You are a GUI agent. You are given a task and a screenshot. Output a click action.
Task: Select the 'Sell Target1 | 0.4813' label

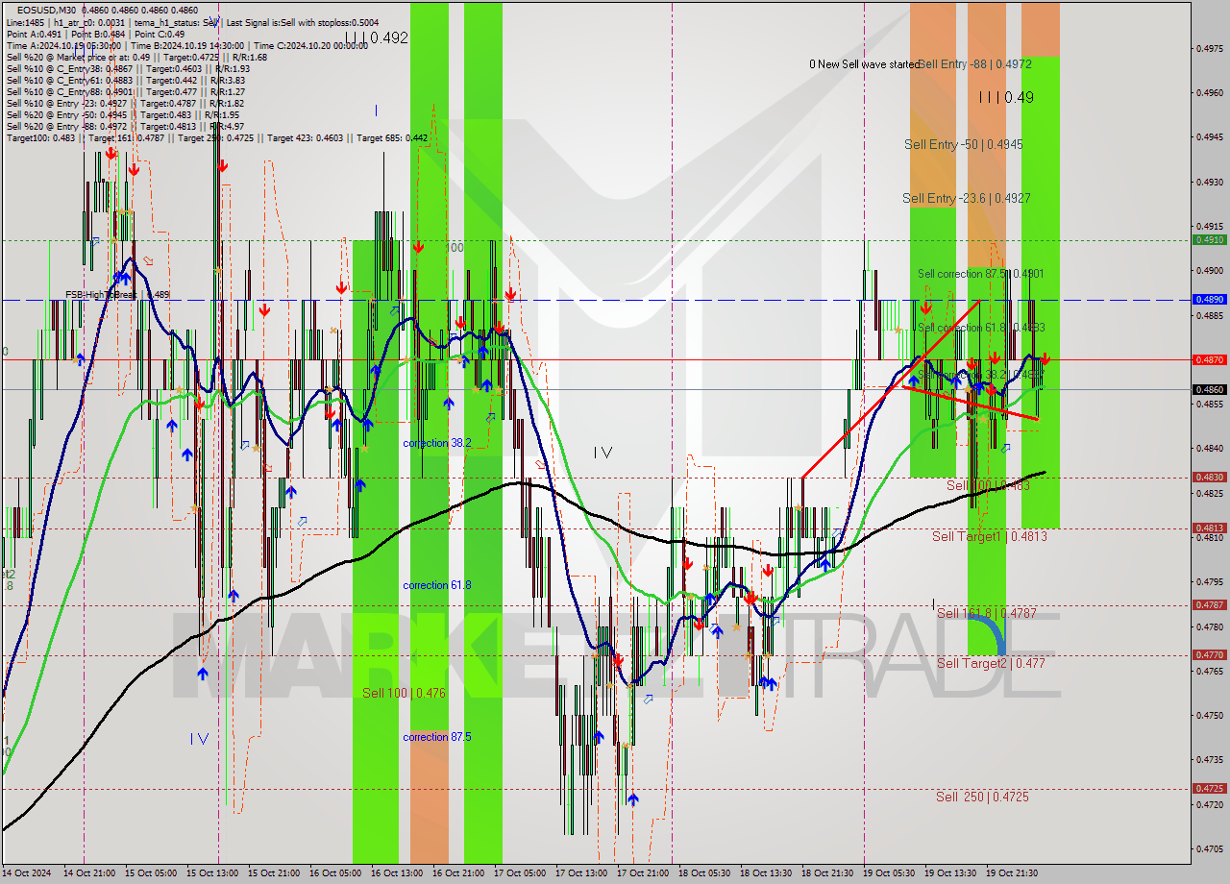[x=990, y=536]
